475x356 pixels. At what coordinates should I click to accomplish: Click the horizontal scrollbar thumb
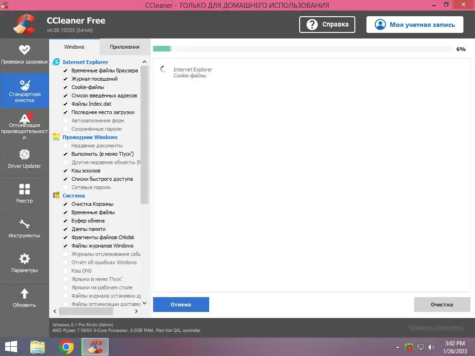86,311
